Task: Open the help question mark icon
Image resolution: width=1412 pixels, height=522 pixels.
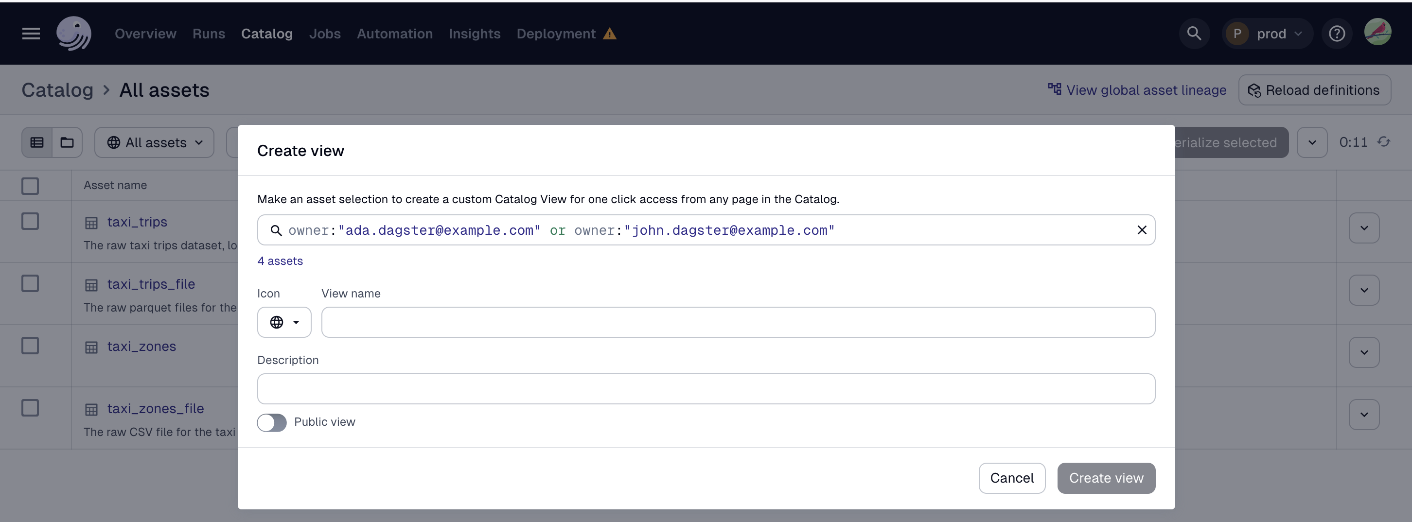Action: tap(1337, 34)
